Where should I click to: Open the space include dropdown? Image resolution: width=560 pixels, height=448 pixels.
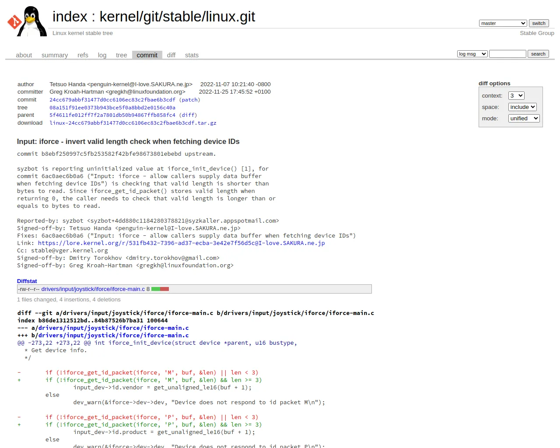[x=522, y=107]
